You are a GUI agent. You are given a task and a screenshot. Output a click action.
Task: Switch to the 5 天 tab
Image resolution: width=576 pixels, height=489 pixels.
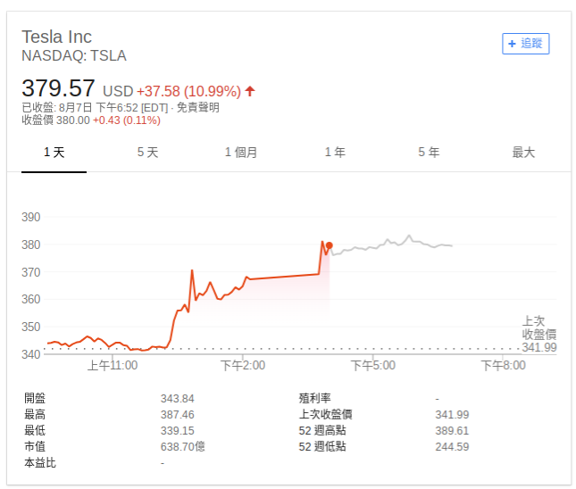147,153
